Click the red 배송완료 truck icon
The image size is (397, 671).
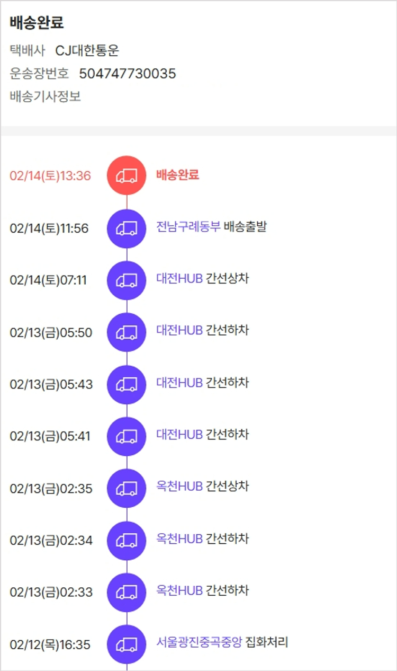[127, 175]
